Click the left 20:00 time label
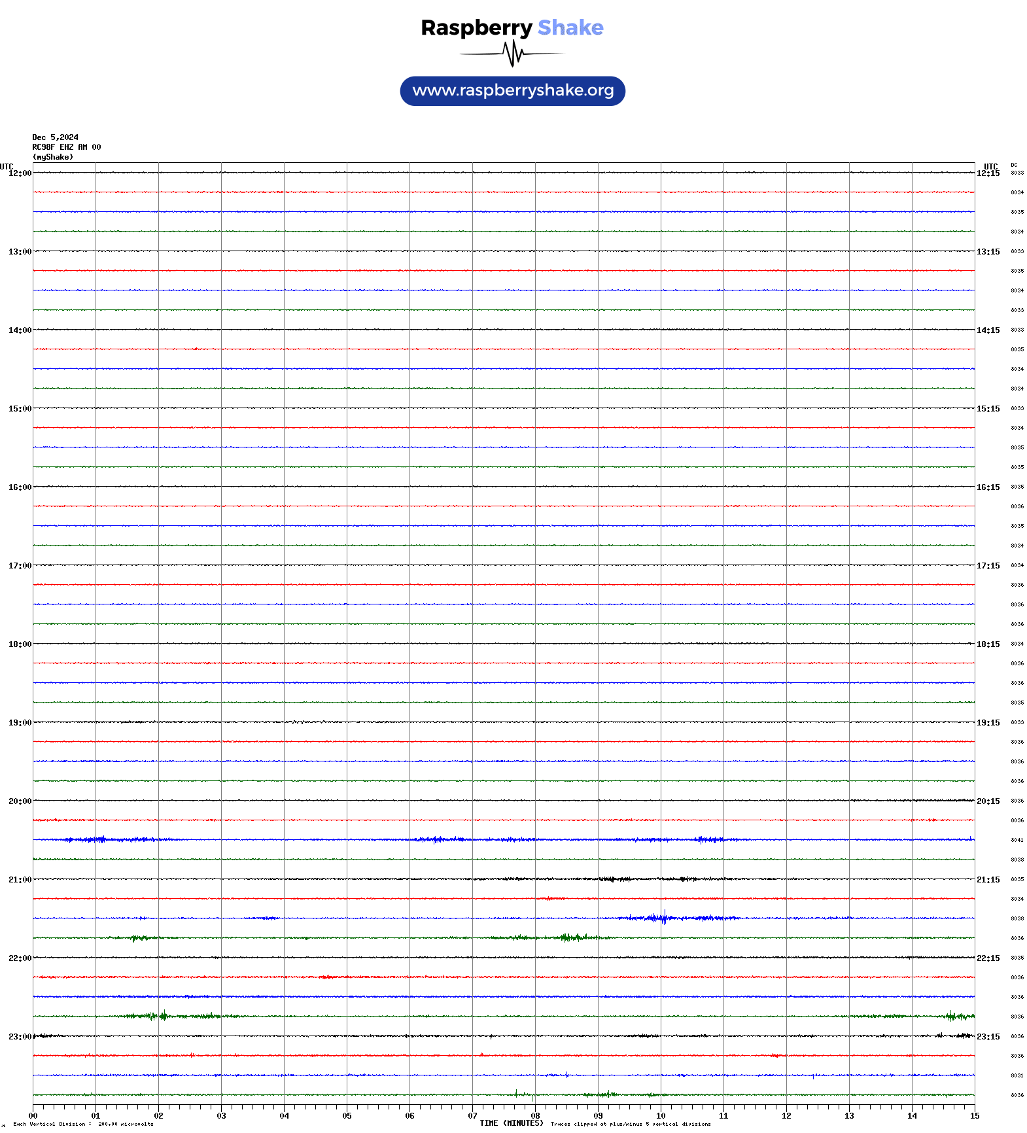Image resolution: width=1027 pixels, height=1133 pixels. coord(20,801)
